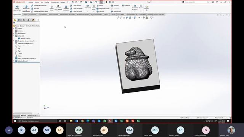Viewport: 244px width, 137px height.
Task: Switch to the Piezas soldadas tab
Action: coord(53,14)
